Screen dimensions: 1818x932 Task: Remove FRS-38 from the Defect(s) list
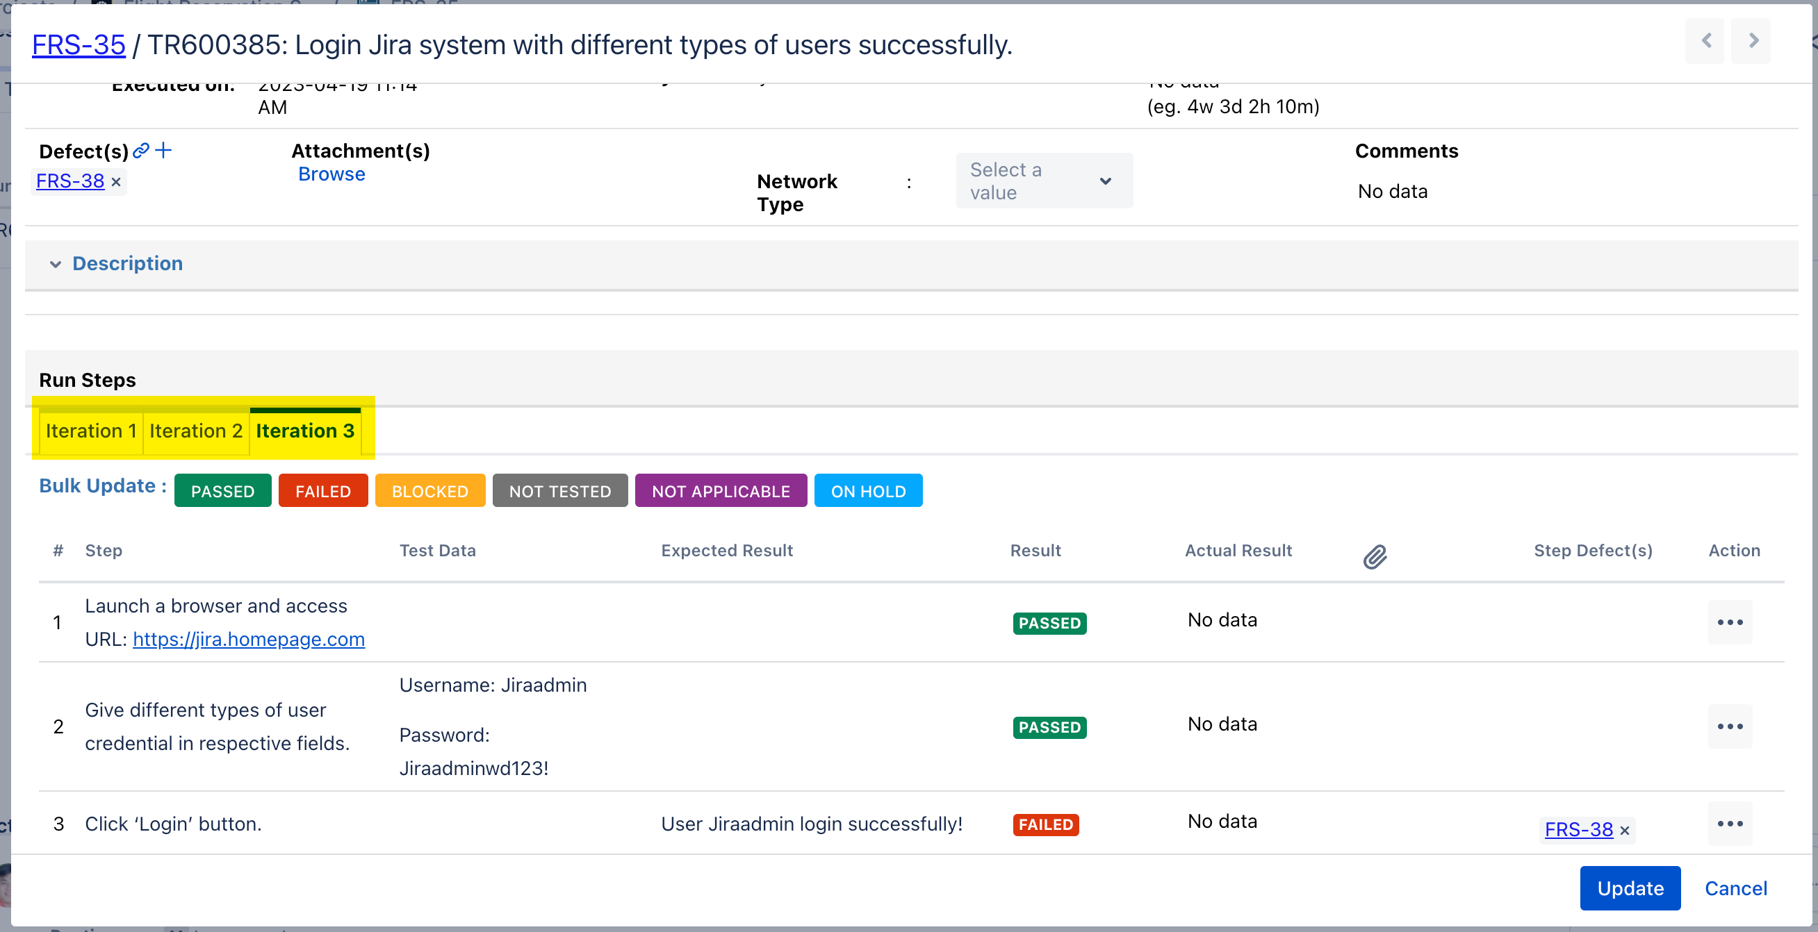point(117,183)
